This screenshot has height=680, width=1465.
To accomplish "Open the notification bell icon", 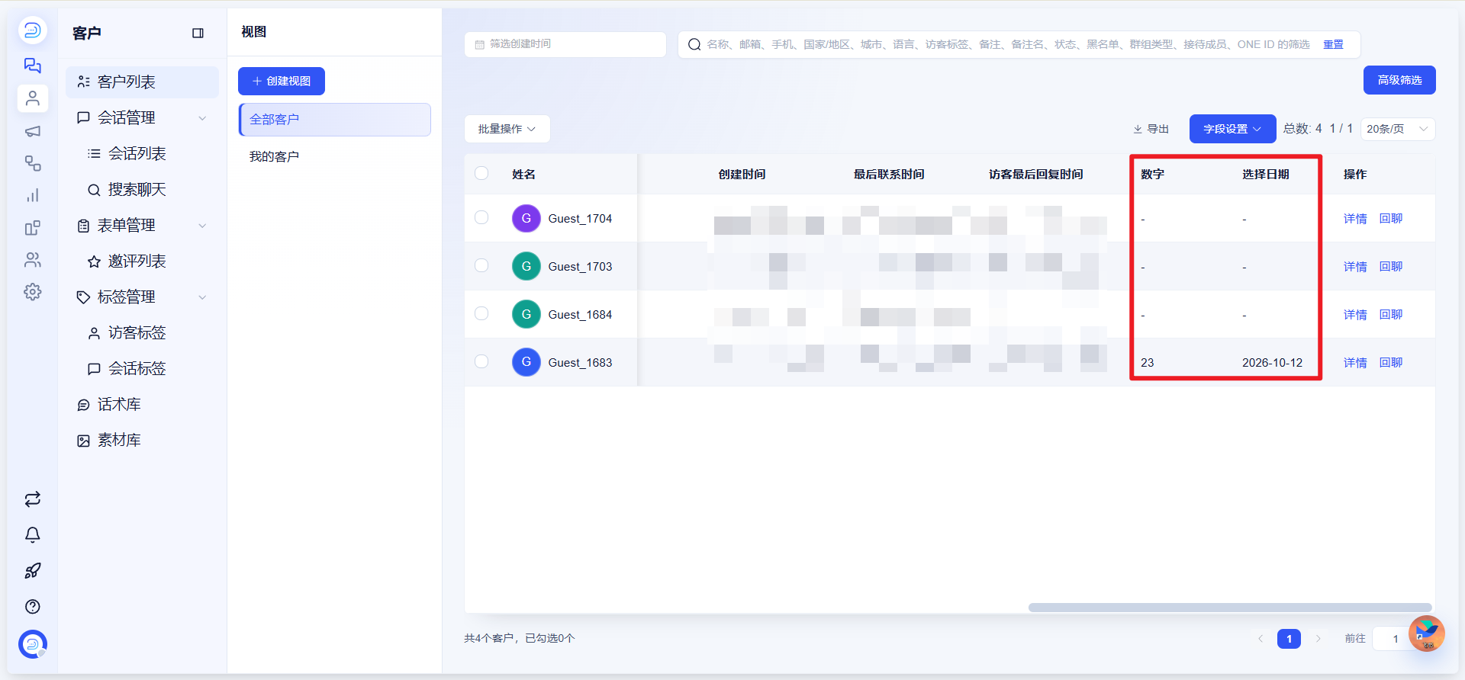I will pyautogui.click(x=32, y=535).
